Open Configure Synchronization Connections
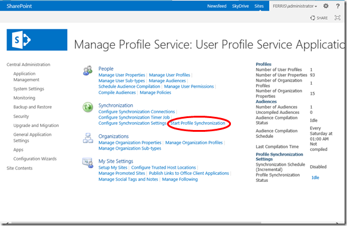Screen dimensions: 347x226 (x=136, y=112)
